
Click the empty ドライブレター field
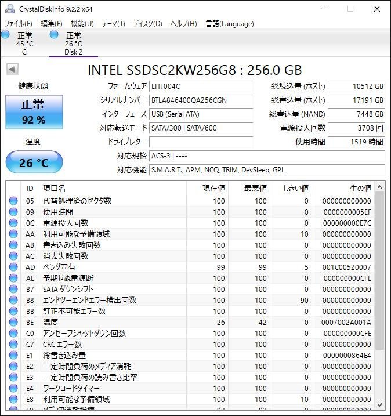(x=201, y=142)
